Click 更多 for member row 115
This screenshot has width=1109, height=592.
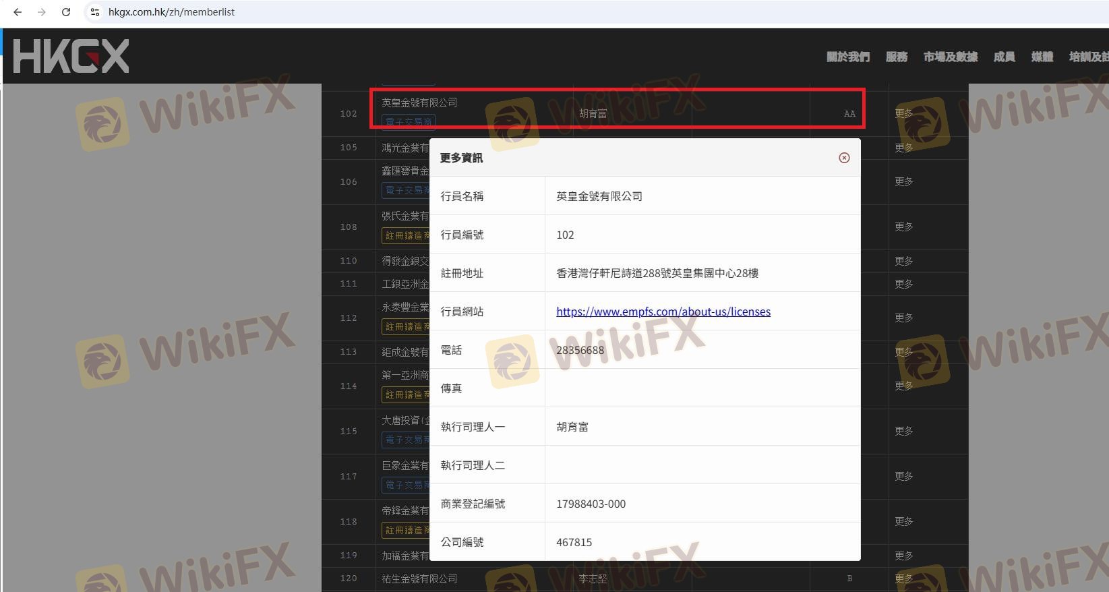903,431
